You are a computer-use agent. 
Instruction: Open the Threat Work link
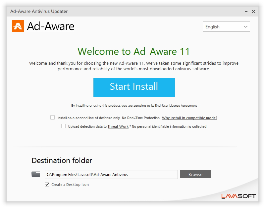[x=118, y=126]
